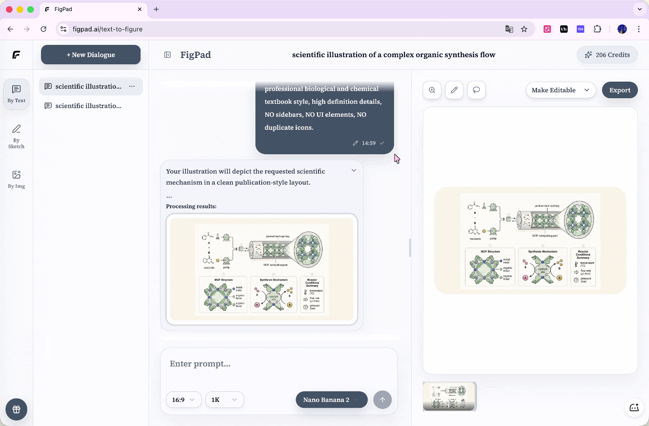Click the send prompt arrow button
The width and height of the screenshot is (649, 426).
382,400
